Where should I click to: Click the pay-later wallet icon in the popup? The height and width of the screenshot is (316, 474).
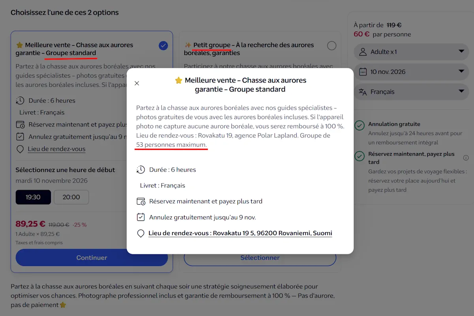(x=141, y=201)
